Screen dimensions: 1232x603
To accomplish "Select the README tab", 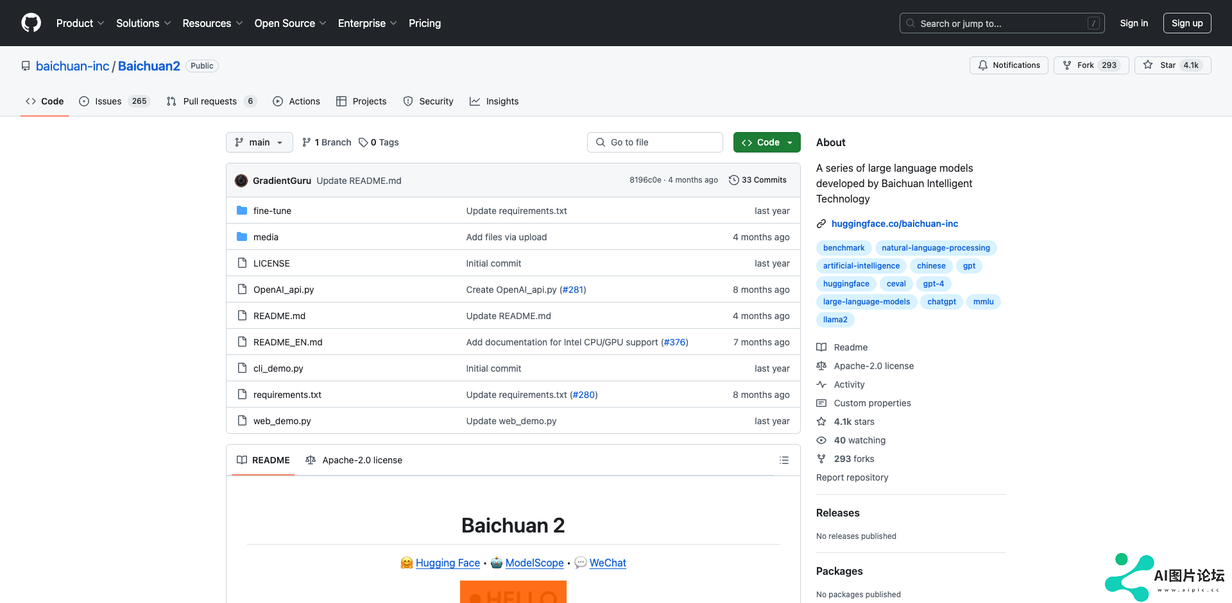I will 263,460.
